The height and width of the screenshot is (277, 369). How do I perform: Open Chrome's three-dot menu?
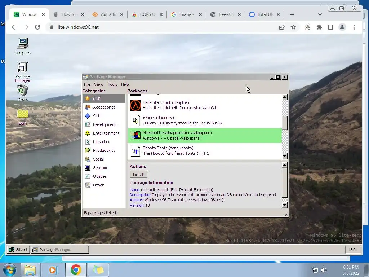[354, 27]
